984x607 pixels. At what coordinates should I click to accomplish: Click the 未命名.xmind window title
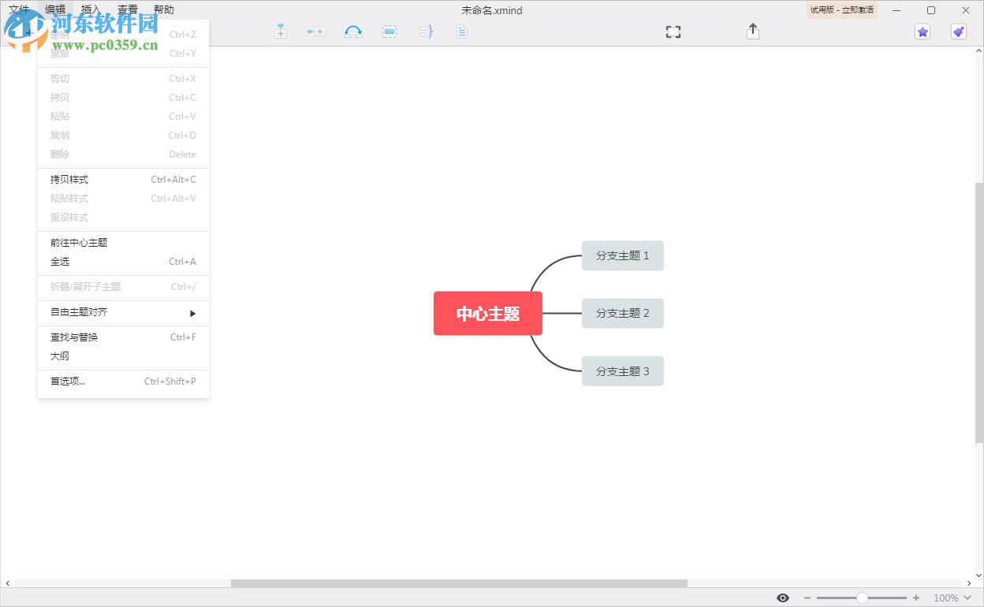coord(492,10)
